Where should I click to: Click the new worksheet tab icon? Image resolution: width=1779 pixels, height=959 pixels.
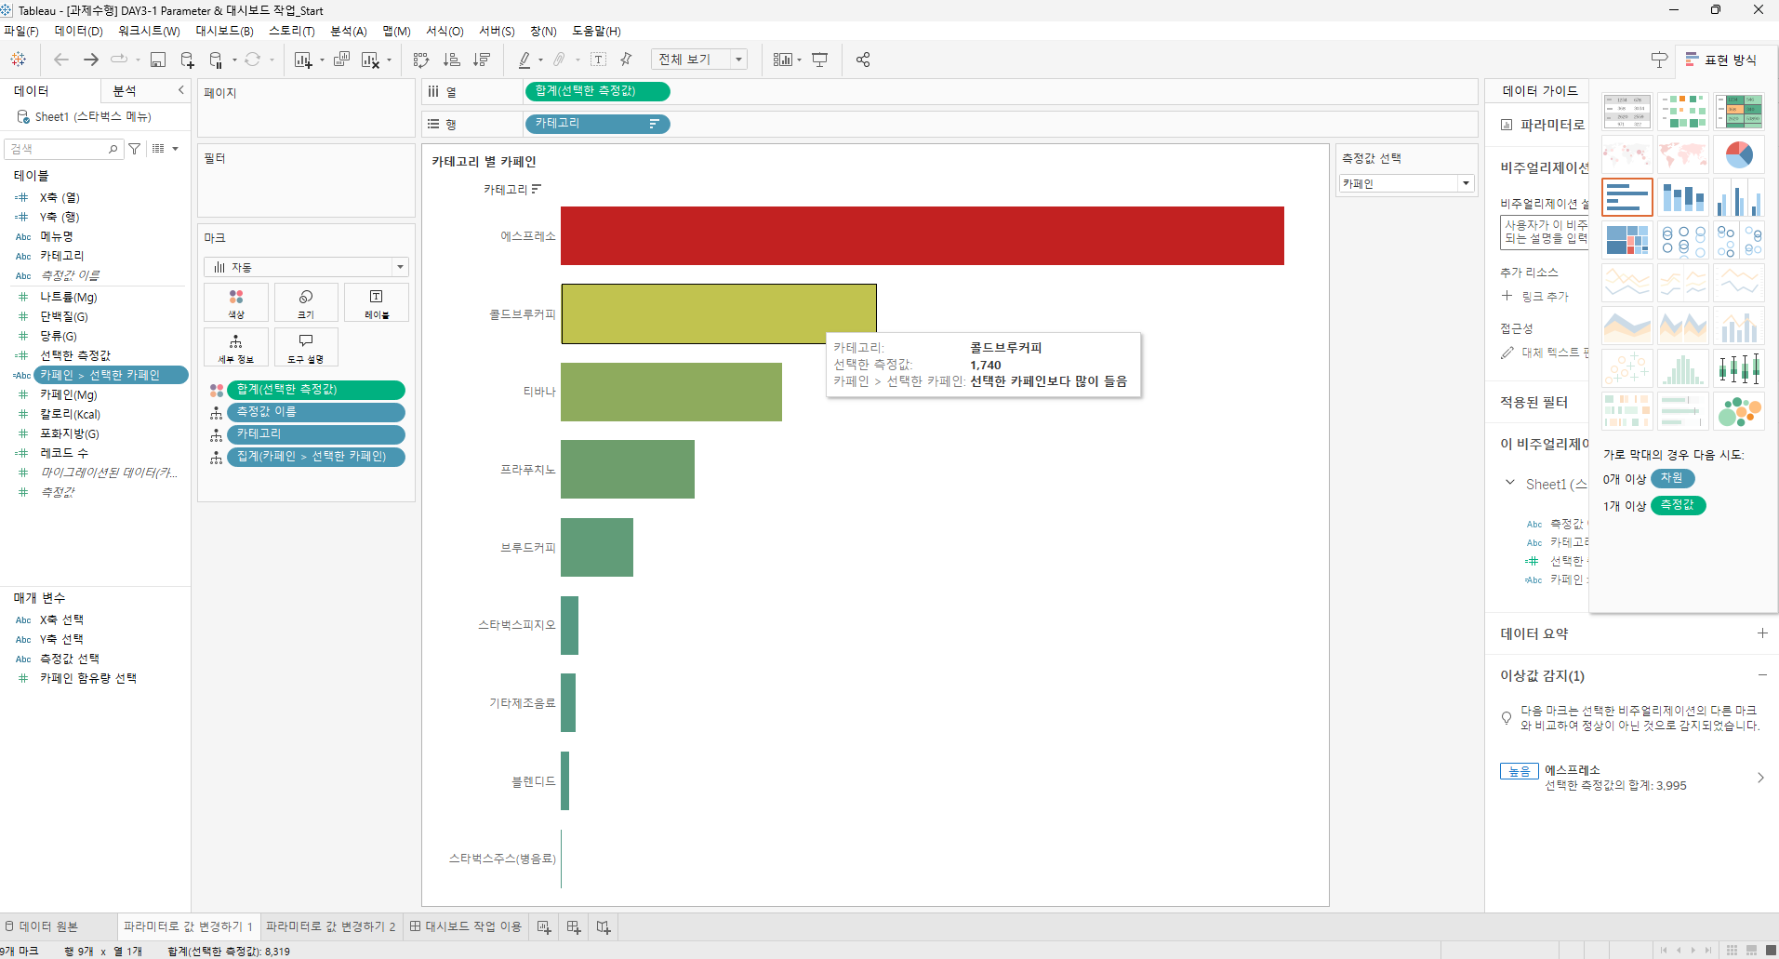(x=544, y=926)
